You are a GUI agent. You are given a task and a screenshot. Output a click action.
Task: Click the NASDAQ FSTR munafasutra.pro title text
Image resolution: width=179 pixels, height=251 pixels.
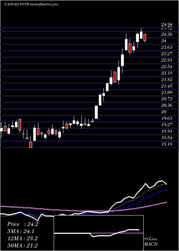click(x=31, y=4)
